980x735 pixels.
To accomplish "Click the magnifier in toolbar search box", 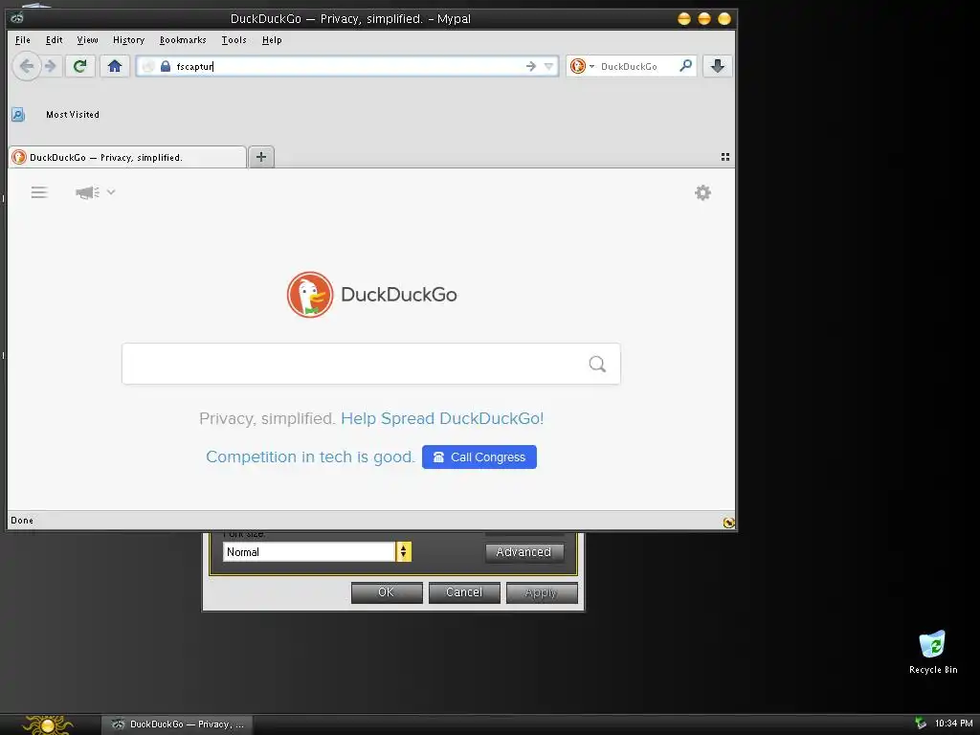I will (685, 66).
